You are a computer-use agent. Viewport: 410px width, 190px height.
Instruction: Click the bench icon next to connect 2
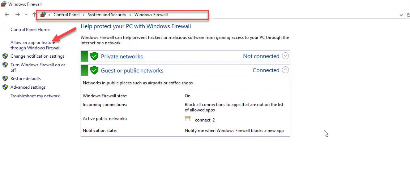[x=188, y=119]
